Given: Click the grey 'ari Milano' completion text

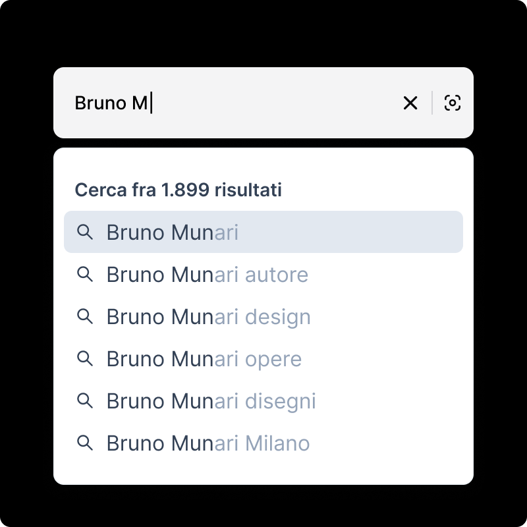Looking at the screenshot, I should (x=262, y=443).
